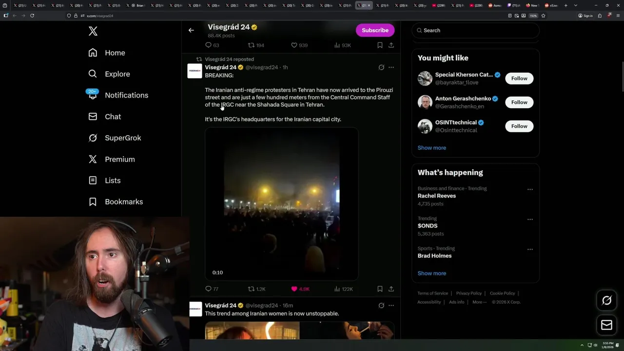Switch to the Twitch (71) tab
Image resolution: width=624 pixels, height=351 pixels.
pyautogui.click(x=513, y=5)
